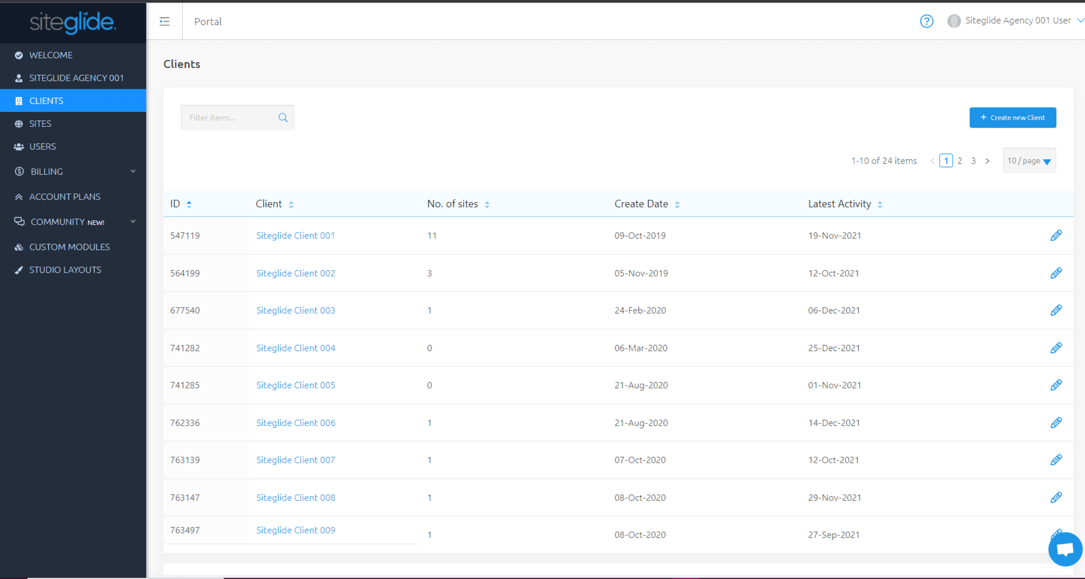The width and height of the screenshot is (1085, 579).
Task: Click ID cell 677540
Action: coord(185,311)
